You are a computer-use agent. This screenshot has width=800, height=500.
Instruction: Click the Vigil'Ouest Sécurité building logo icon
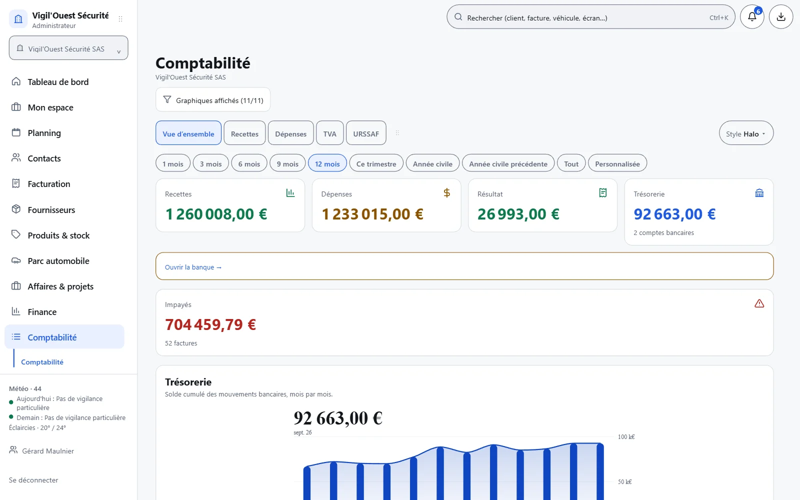click(x=18, y=19)
